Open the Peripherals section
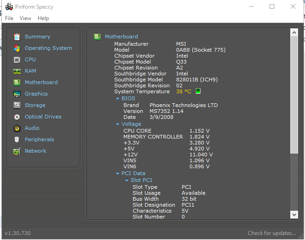 (x=39, y=139)
